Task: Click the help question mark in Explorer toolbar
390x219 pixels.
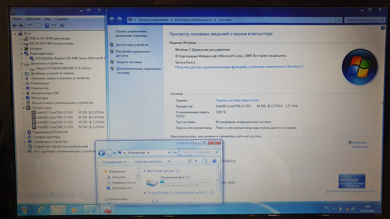Action: point(214,161)
